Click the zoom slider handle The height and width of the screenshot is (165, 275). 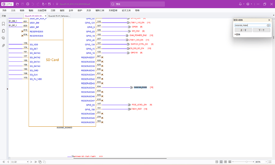point(246,162)
